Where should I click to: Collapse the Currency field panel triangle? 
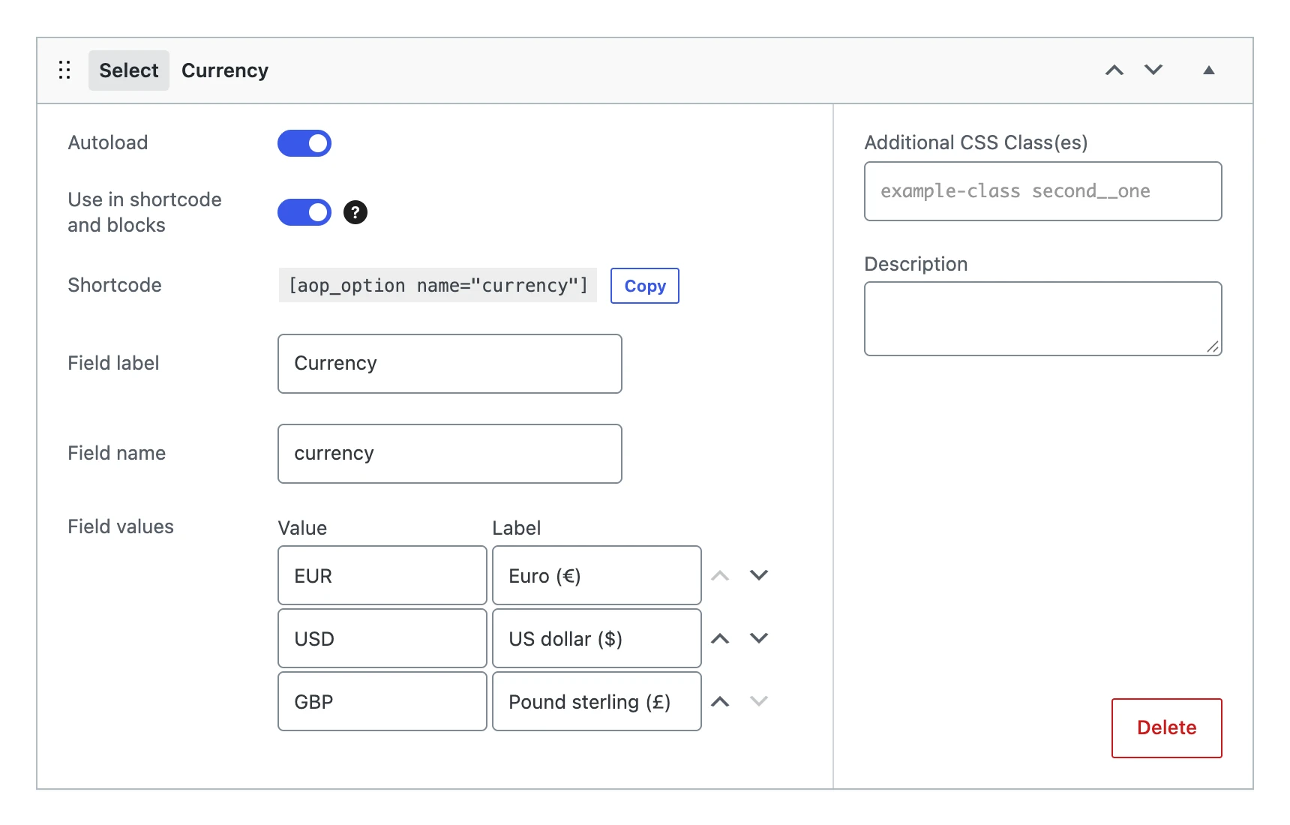coord(1209,70)
